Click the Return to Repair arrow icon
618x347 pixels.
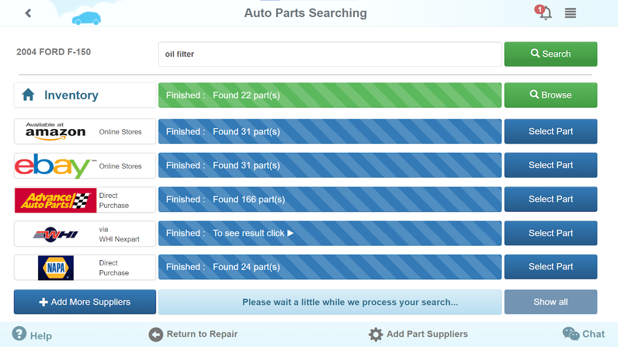(156, 334)
